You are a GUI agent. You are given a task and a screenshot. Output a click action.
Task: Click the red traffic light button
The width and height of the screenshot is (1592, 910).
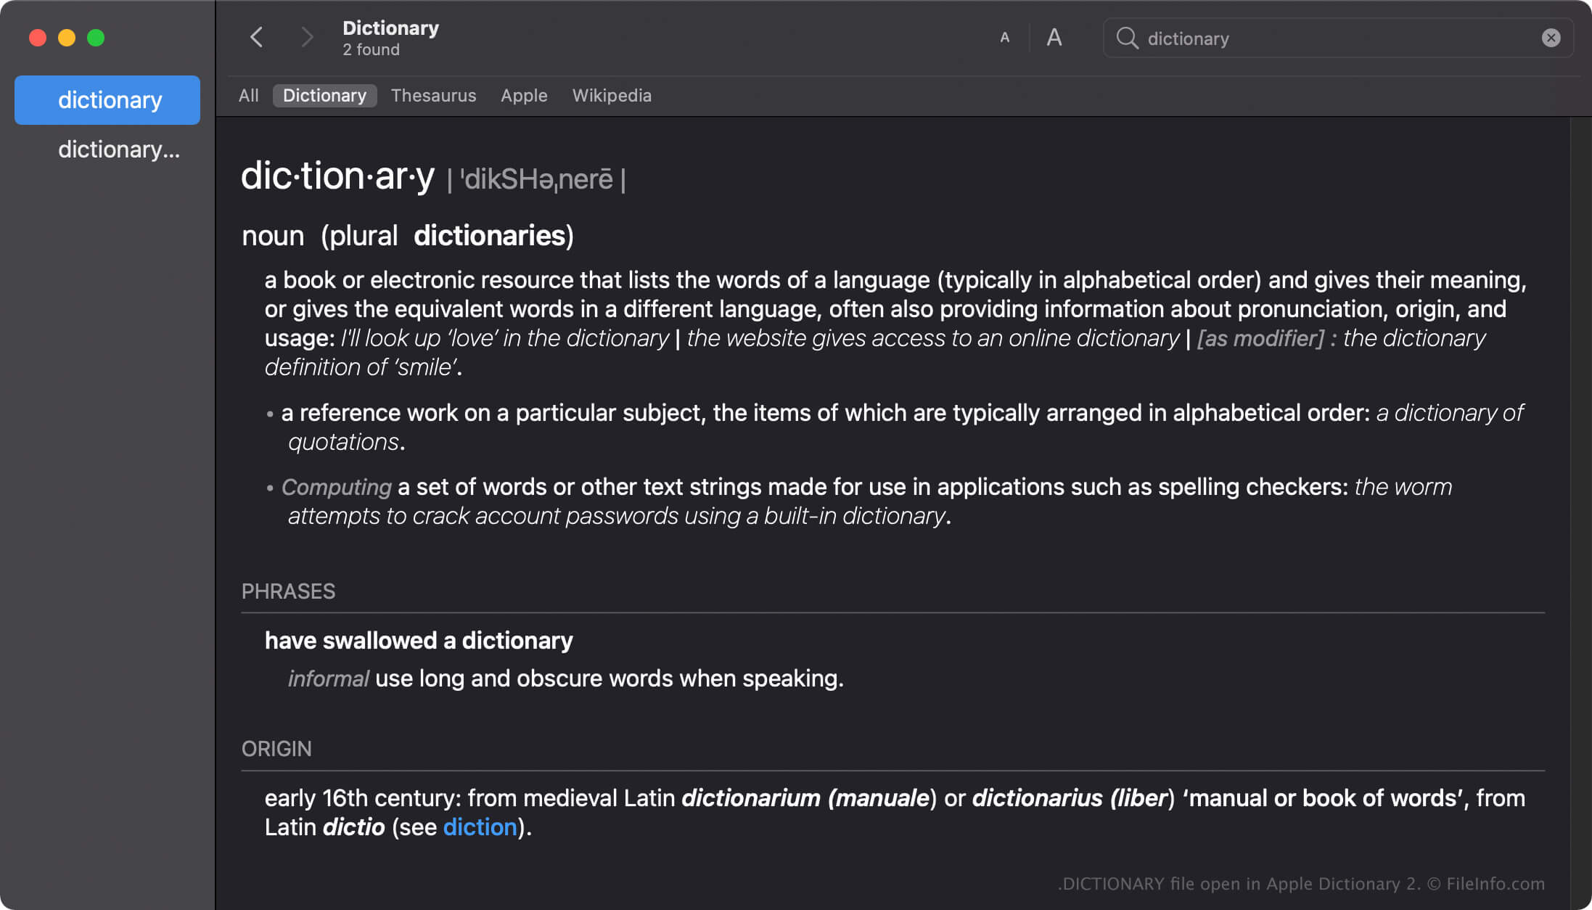(37, 35)
